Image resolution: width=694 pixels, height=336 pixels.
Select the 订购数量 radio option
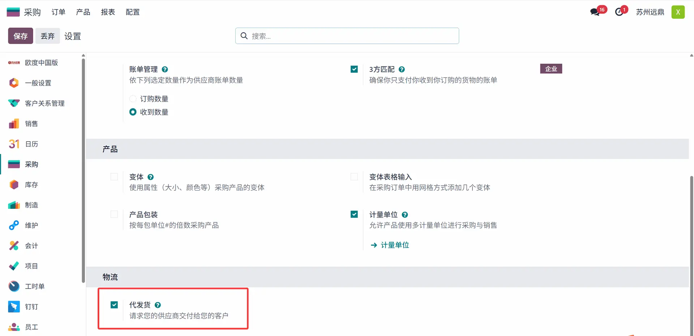133,99
